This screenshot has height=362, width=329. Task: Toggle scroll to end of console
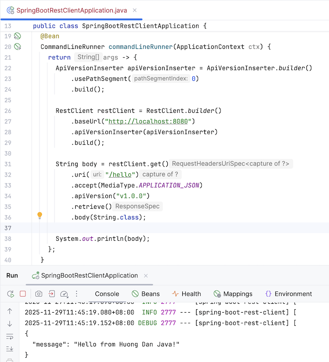click(x=9, y=349)
